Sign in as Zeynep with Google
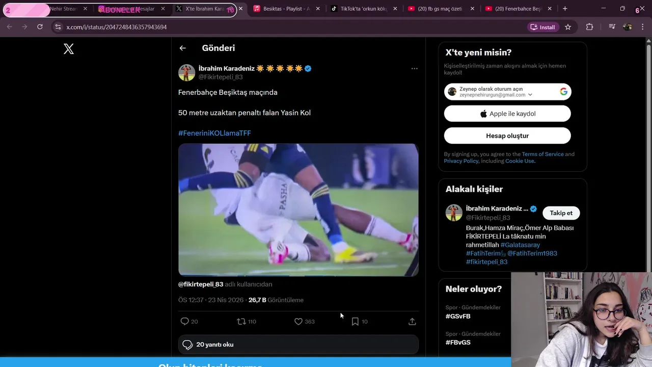 point(507,92)
